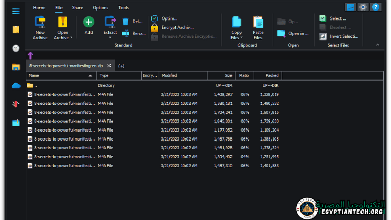Click the New Archive icon
The image size is (391, 220).
pyautogui.click(x=40, y=23)
